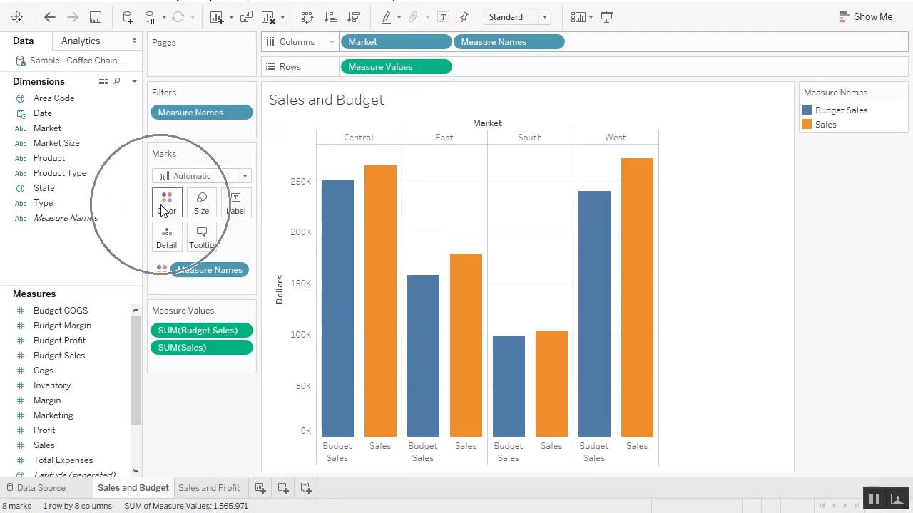Click the Size button on the Marks card
913x513 pixels.
pos(202,203)
